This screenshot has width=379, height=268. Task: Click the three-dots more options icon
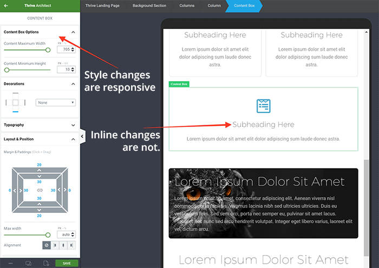point(10,263)
